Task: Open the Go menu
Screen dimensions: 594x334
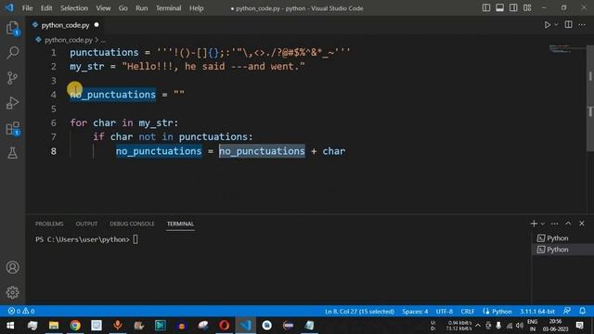Action: (x=123, y=8)
